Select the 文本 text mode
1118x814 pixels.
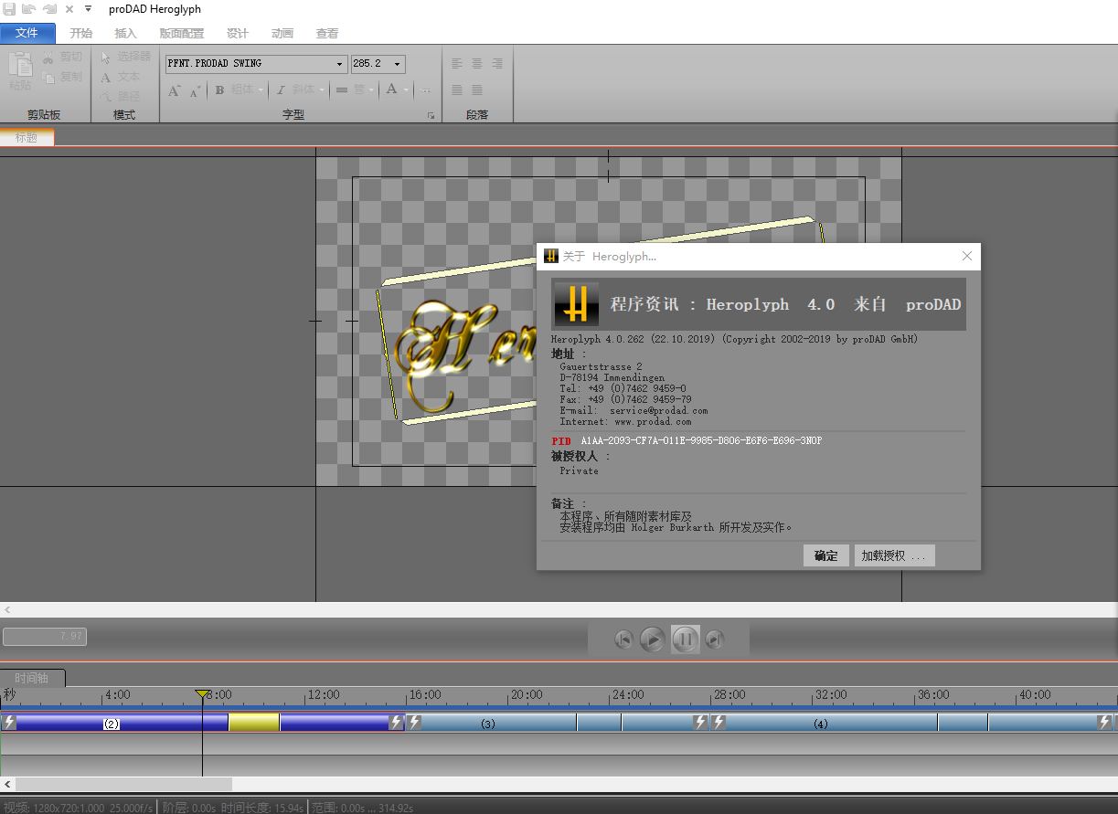click(120, 77)
